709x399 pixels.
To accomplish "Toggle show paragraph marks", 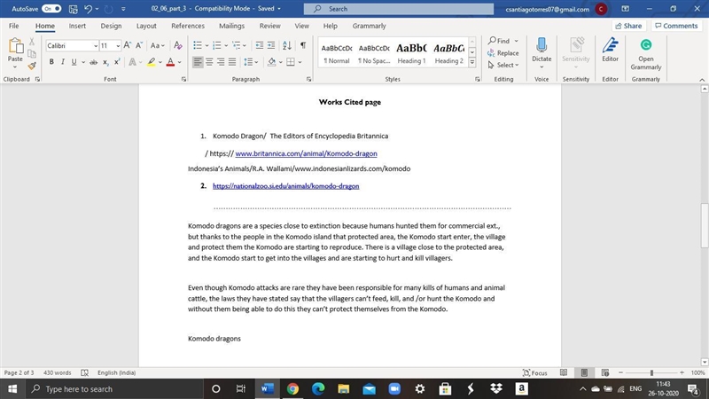I will pos(303,45).
